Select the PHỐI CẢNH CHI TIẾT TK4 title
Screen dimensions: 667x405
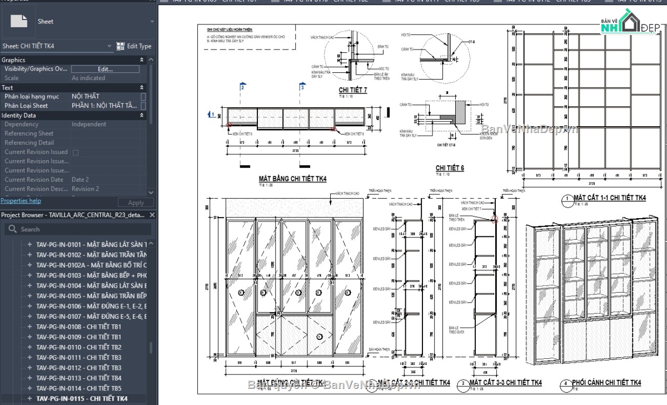(x=607, y=383)
